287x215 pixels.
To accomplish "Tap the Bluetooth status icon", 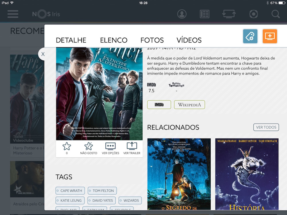I will tap(267, 3).
